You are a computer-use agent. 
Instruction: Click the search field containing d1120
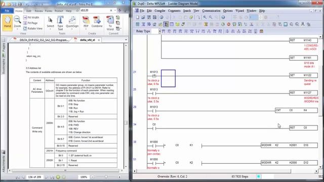pos(95,10)
